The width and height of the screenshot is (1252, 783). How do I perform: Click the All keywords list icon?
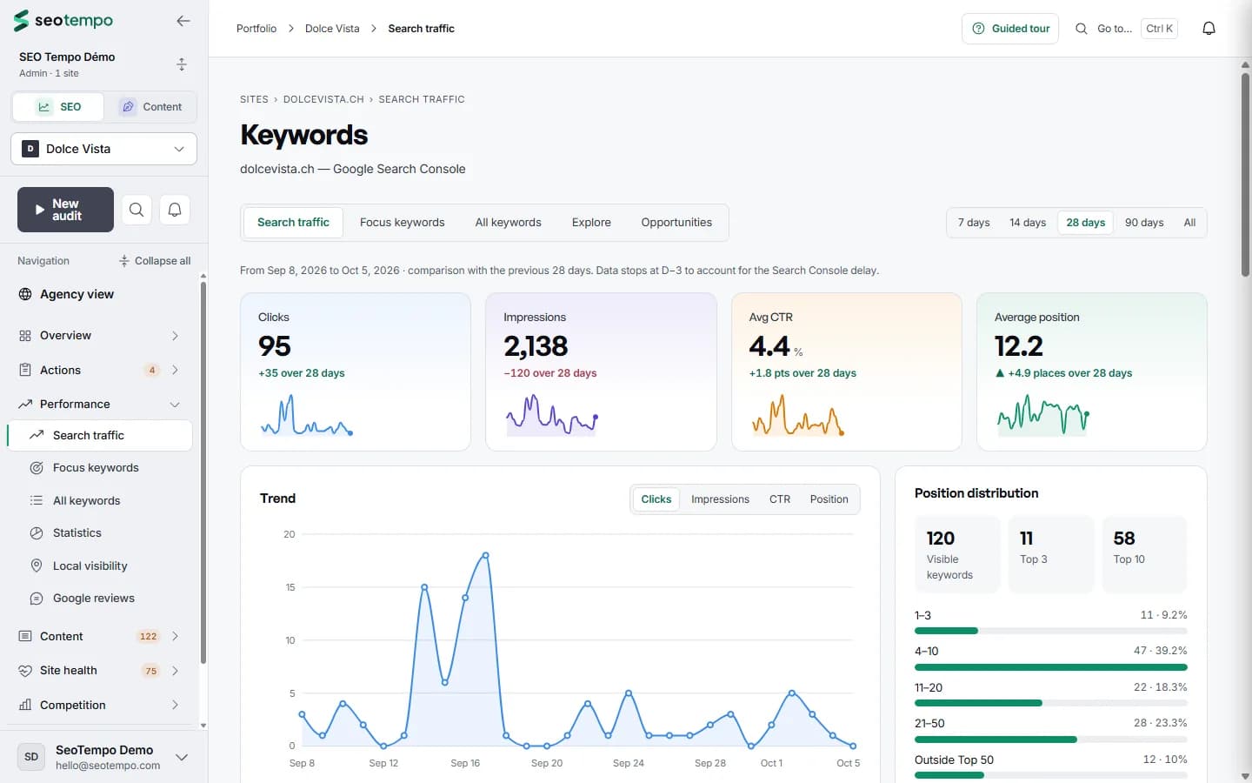click(37, 500)
